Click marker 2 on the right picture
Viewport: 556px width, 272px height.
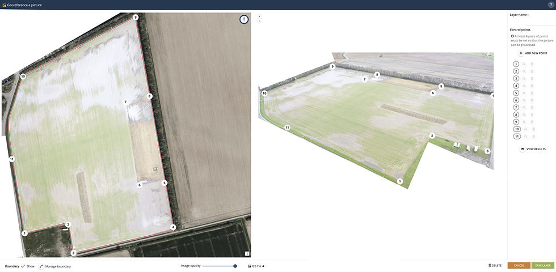(x=432, y=135)
